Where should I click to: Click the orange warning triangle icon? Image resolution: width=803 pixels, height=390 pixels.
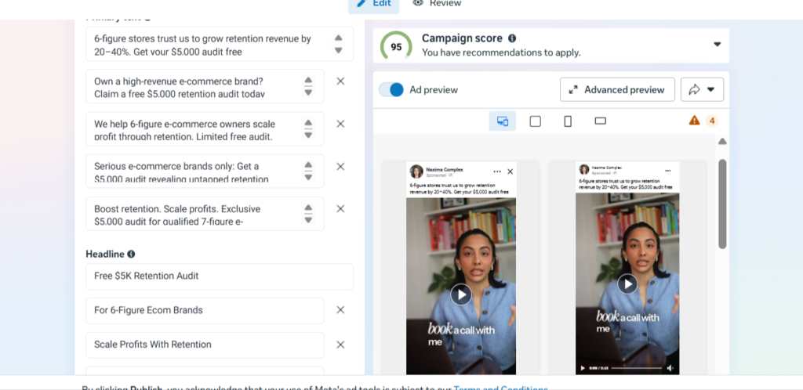[x=694, y=121]
